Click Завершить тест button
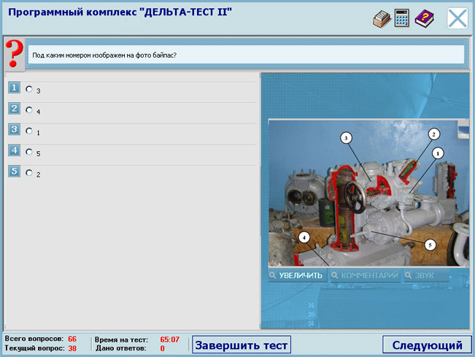Screen dimensions: 475x357 242,345
